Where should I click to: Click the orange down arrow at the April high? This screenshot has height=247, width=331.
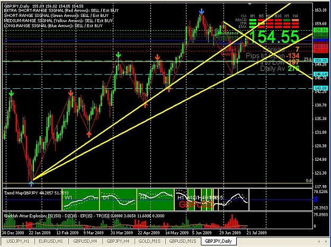click(157, 57)
